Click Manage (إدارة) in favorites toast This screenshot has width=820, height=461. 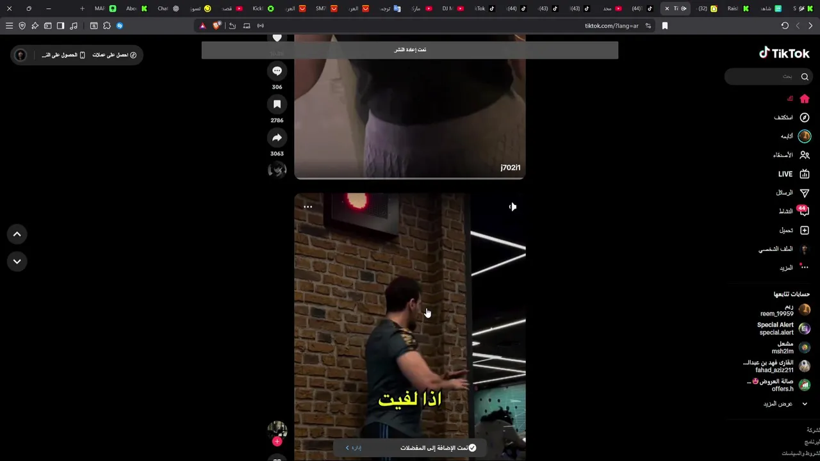pos(354,448)
